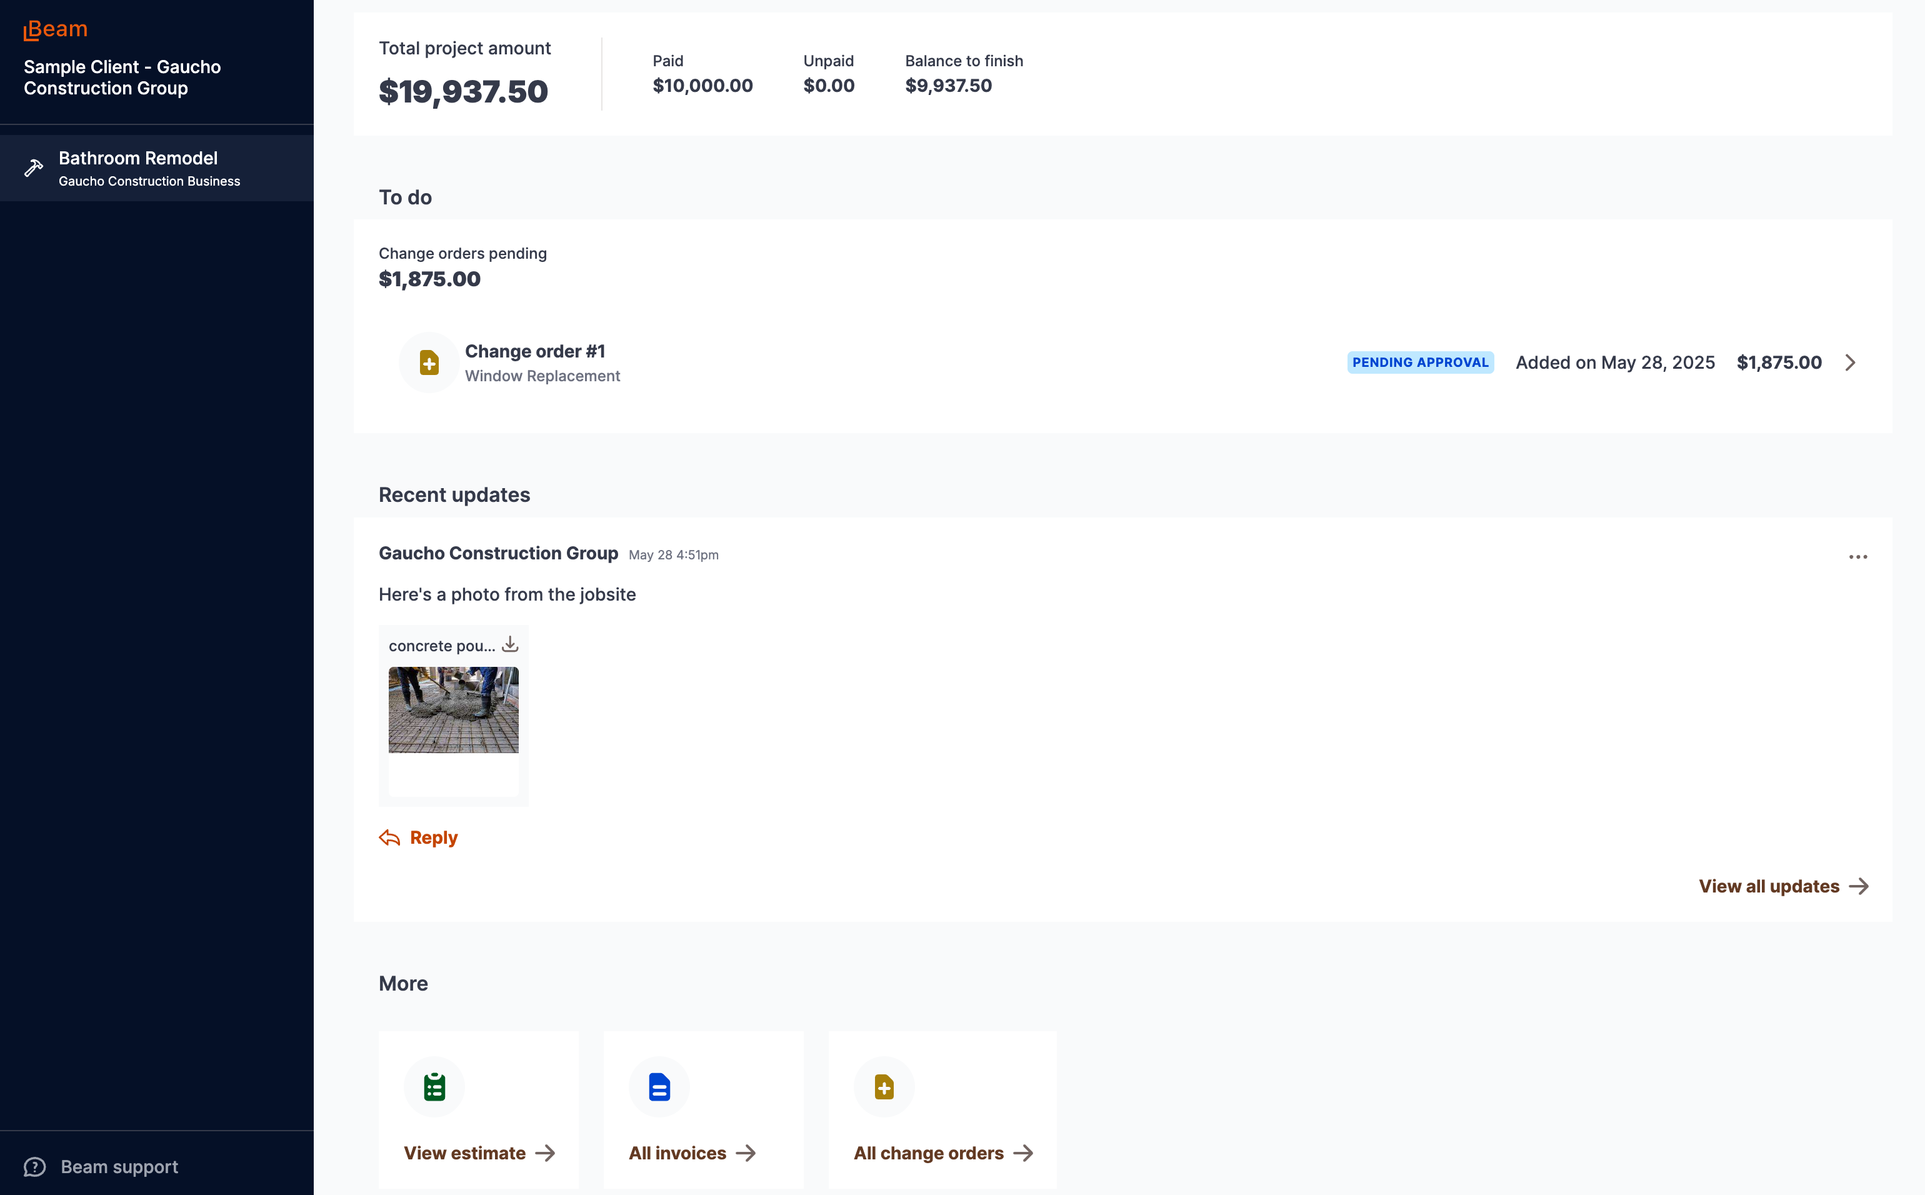1925x1195 pixels.
Task: Click the concrete pou... file name
Action: 442,646
